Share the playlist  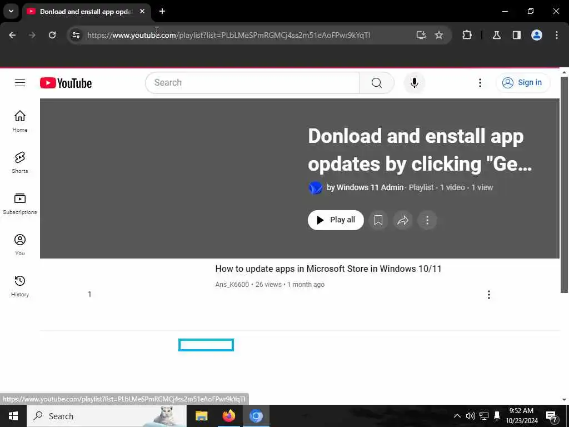pos(403,220)
